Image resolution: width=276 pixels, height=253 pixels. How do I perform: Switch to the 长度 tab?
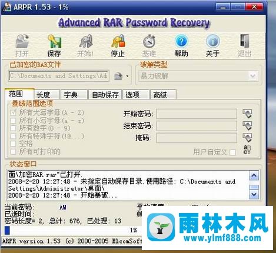click(46, 95)
